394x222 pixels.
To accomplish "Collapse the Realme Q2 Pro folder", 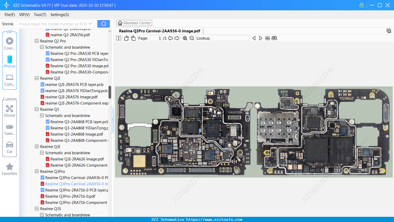I will point(37,41).
